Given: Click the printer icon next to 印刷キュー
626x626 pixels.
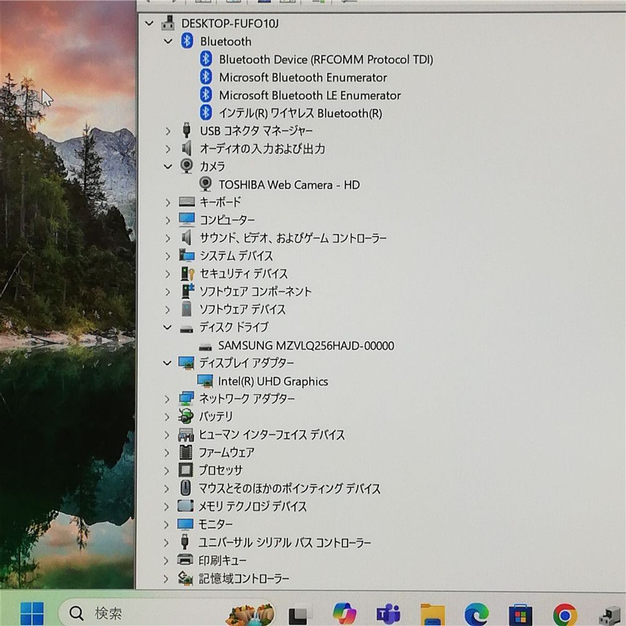Looking at the screenshot, I should 185,560.
